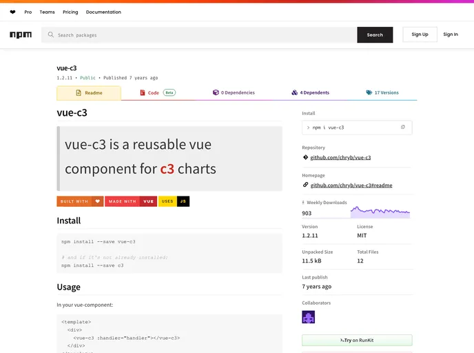The width and height of the screenshot is (474, 353).
Task: Click the last publish '7 years ago' text
Action: pyautogui.click(x=316, y=286)
